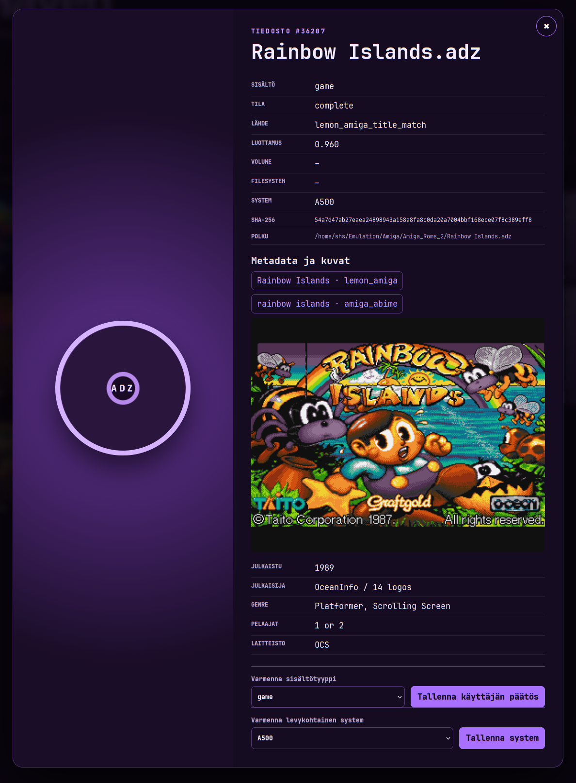Open Rainbow Islands lemon_amiga metadata chip

(327, 281)
